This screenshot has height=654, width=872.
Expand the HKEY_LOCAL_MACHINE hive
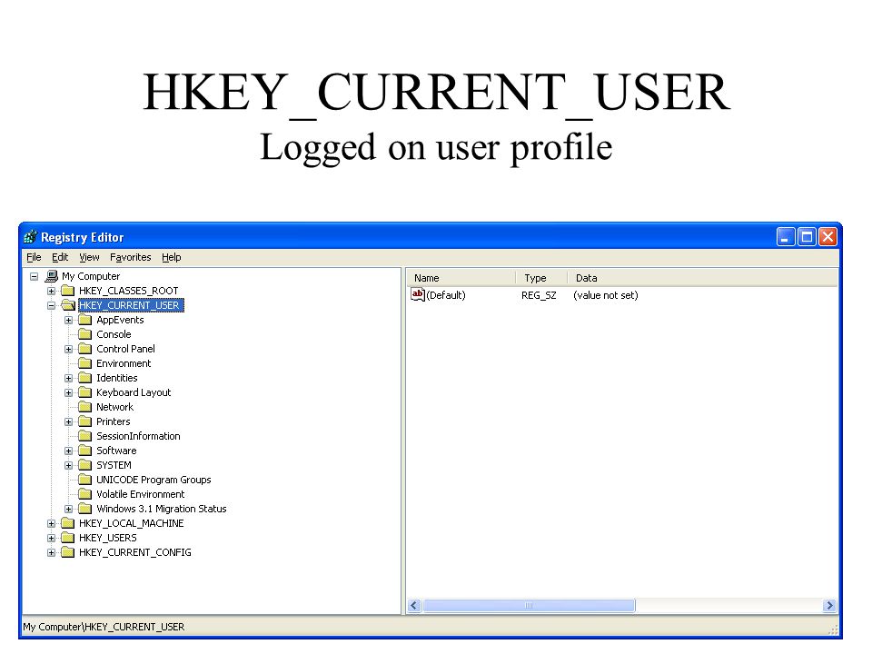(51, 523)
